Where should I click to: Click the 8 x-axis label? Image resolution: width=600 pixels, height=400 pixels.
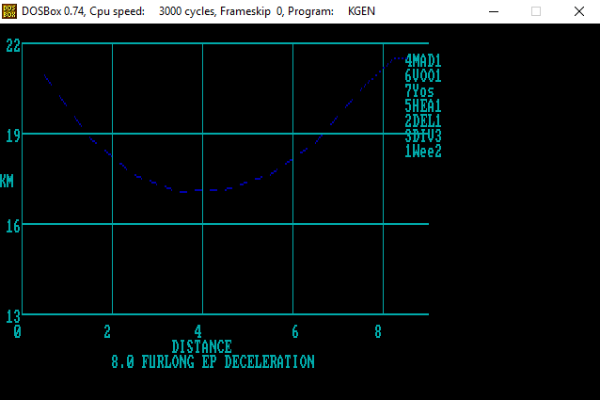point(378,332)
